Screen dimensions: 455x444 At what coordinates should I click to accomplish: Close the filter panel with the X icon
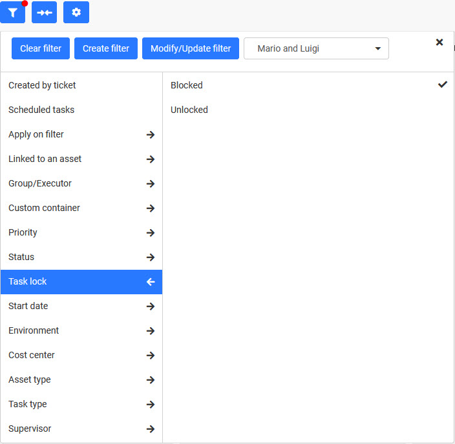tap(439, 43)
